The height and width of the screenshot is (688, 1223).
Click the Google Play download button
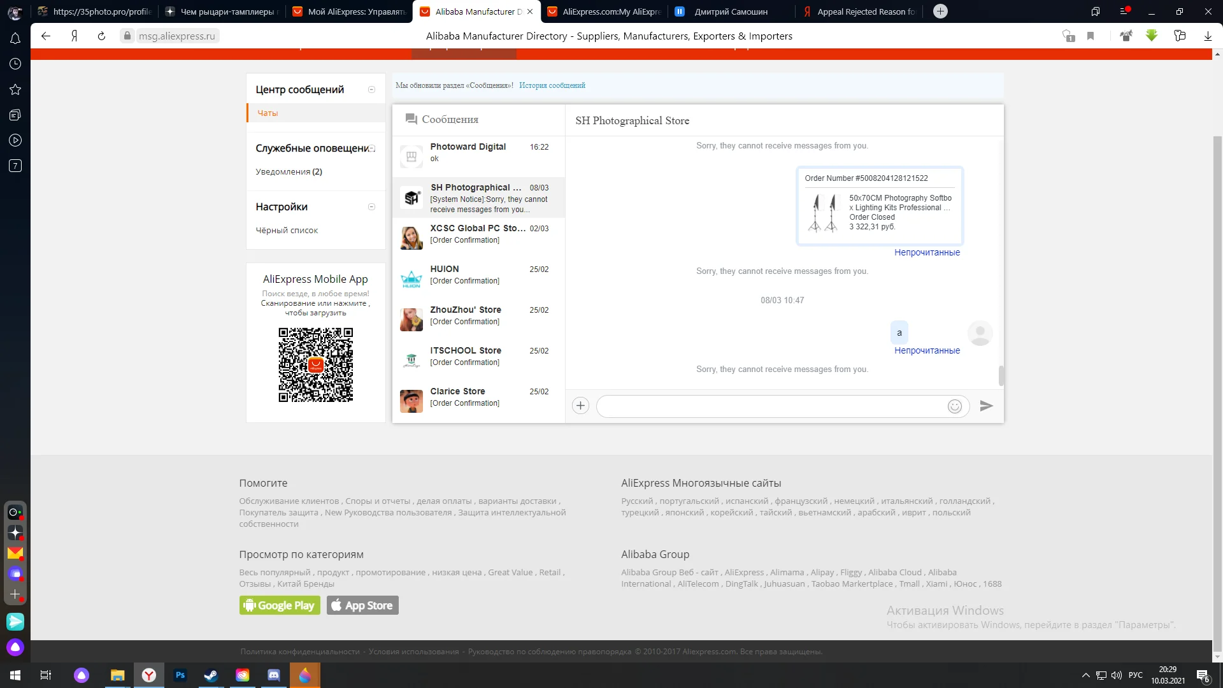click(280, 605)
